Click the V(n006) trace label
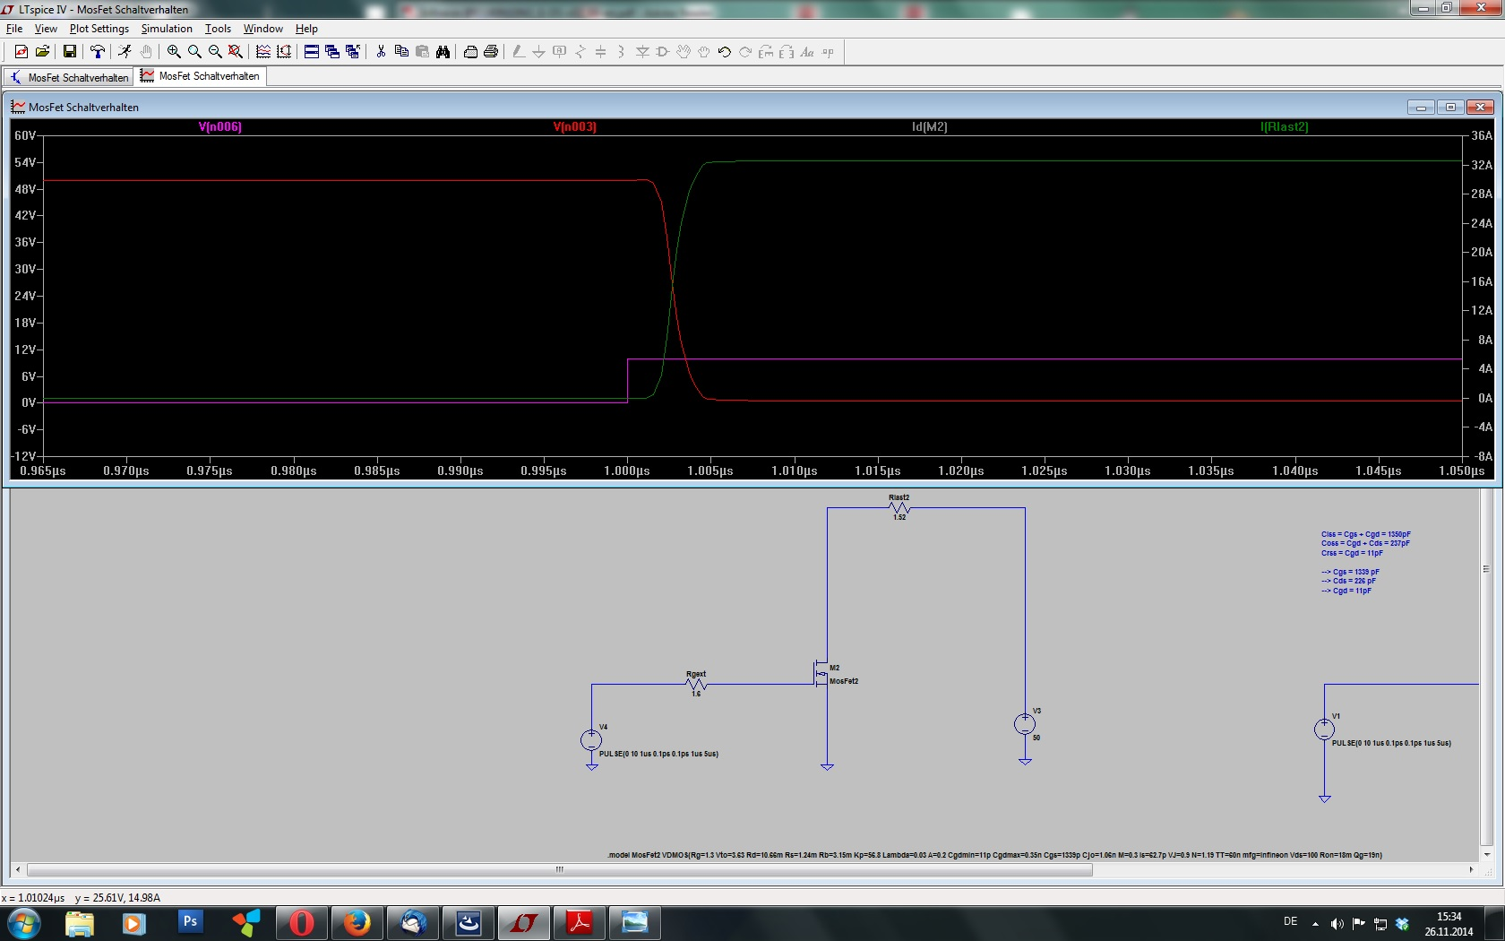 coord(220,126)
